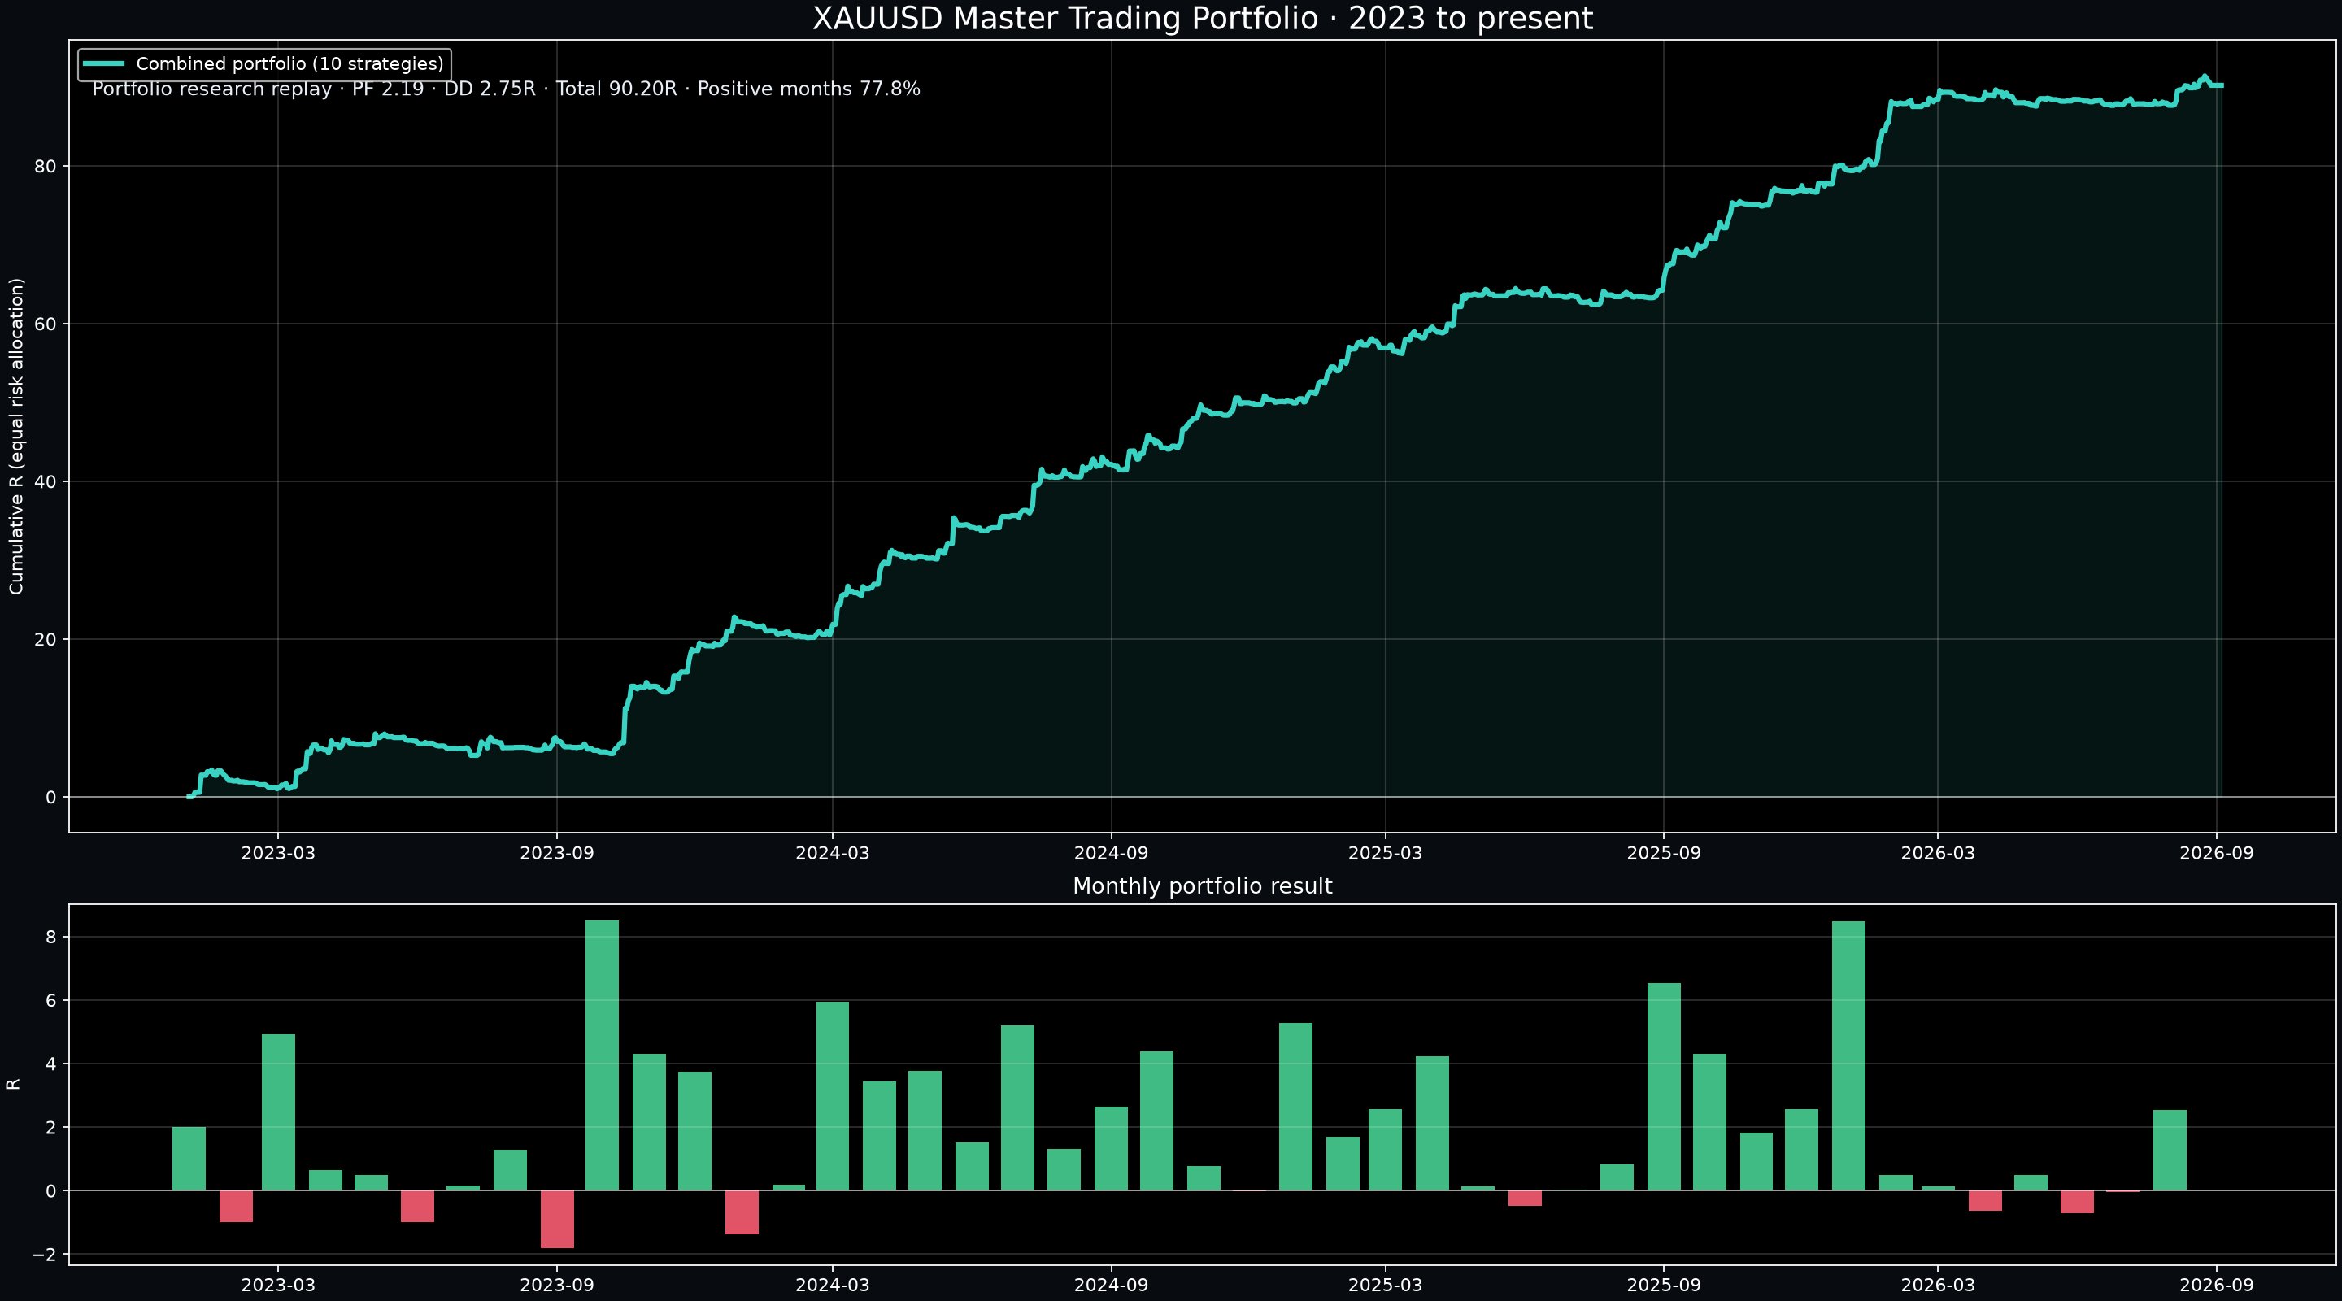Click the 'Monthly portfolio result' subplot title
Viewport: 2342px width, 1301px height.
point(1202,886)
